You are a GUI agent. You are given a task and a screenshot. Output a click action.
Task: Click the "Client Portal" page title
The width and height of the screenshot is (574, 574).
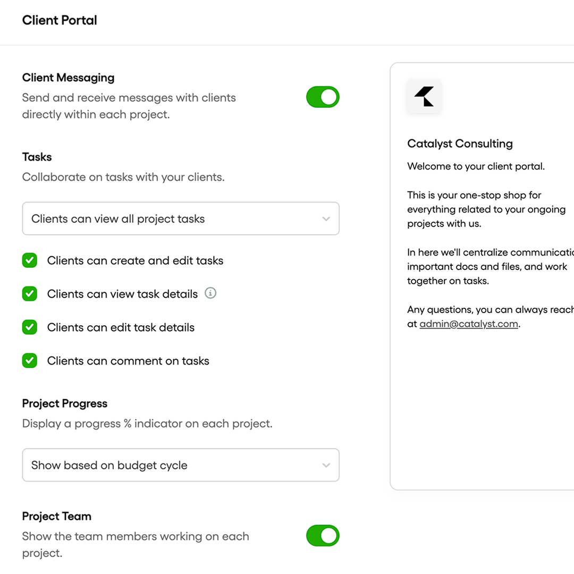point(59,20)
